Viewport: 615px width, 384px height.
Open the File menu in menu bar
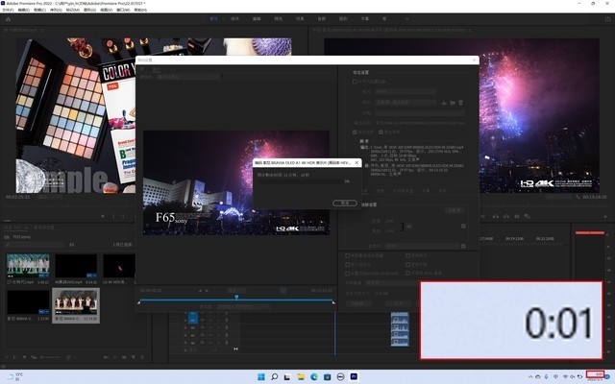point(11,12)
